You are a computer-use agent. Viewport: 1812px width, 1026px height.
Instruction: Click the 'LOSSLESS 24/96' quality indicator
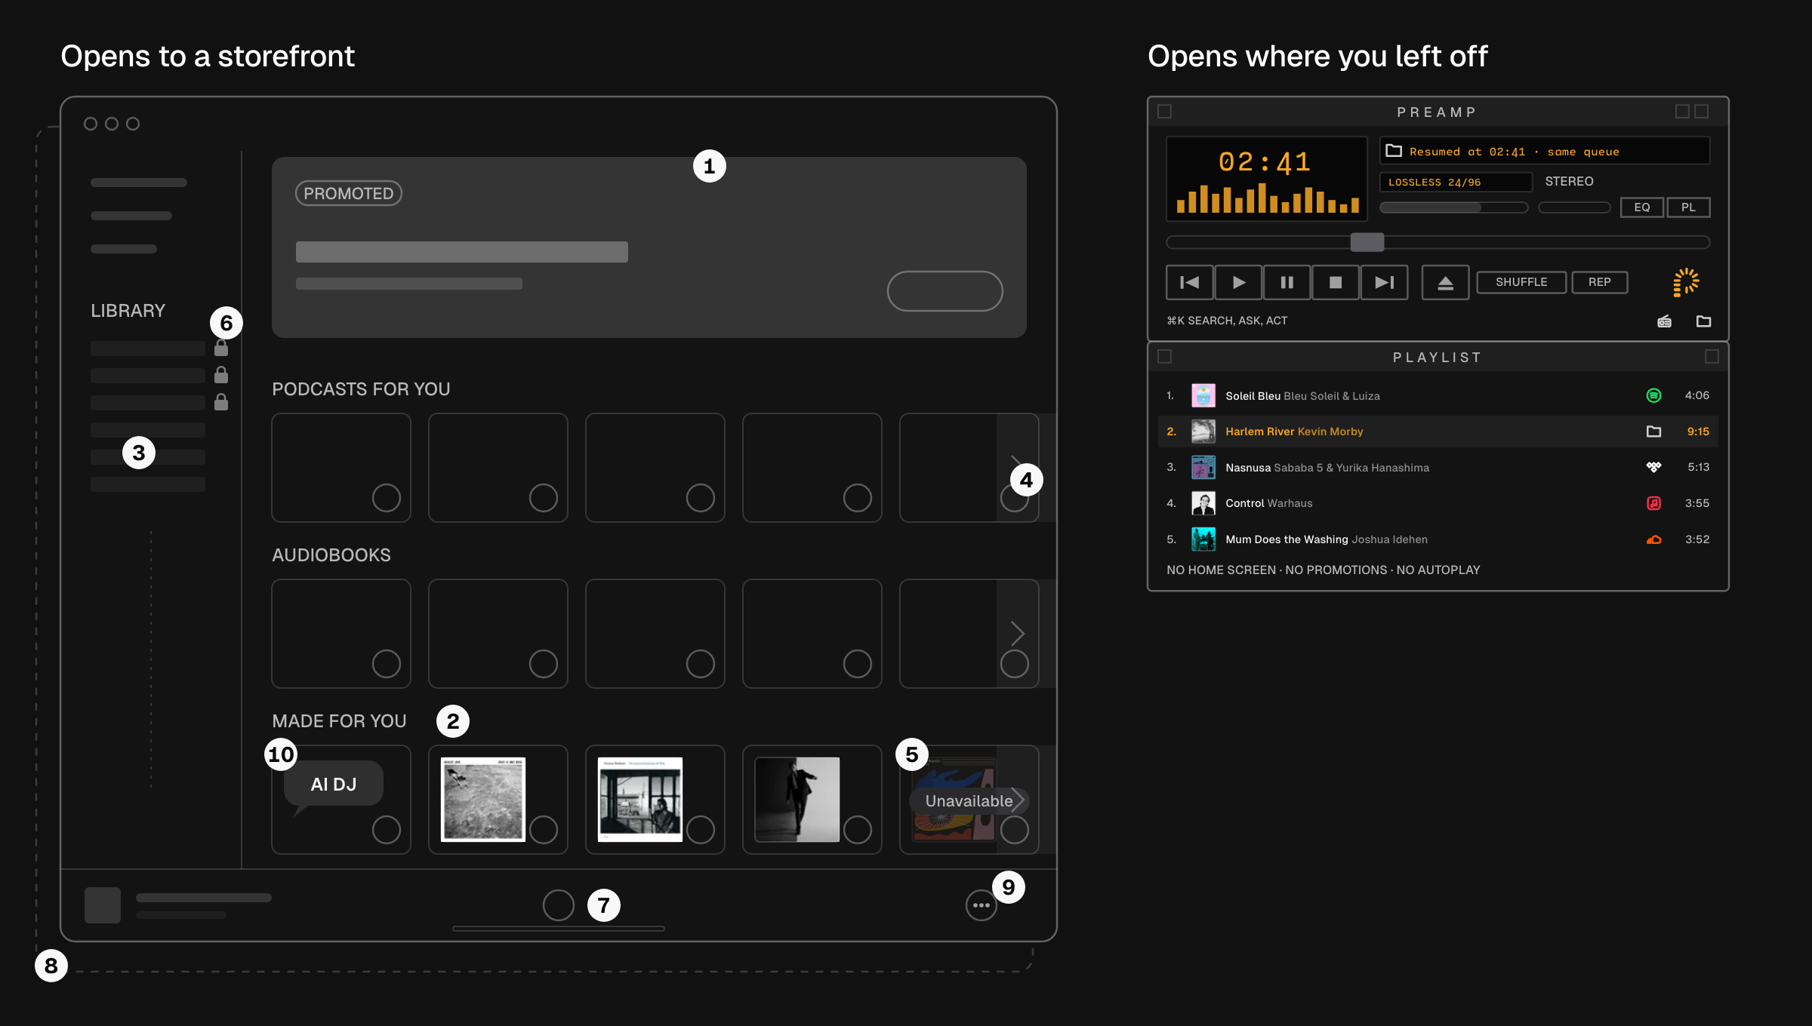[x=1456, y=182]
